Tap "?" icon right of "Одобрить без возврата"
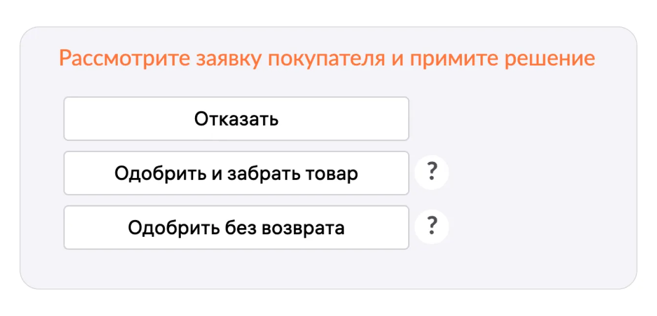The height and width of the screenshot is (316, 657). click(431, 227)
